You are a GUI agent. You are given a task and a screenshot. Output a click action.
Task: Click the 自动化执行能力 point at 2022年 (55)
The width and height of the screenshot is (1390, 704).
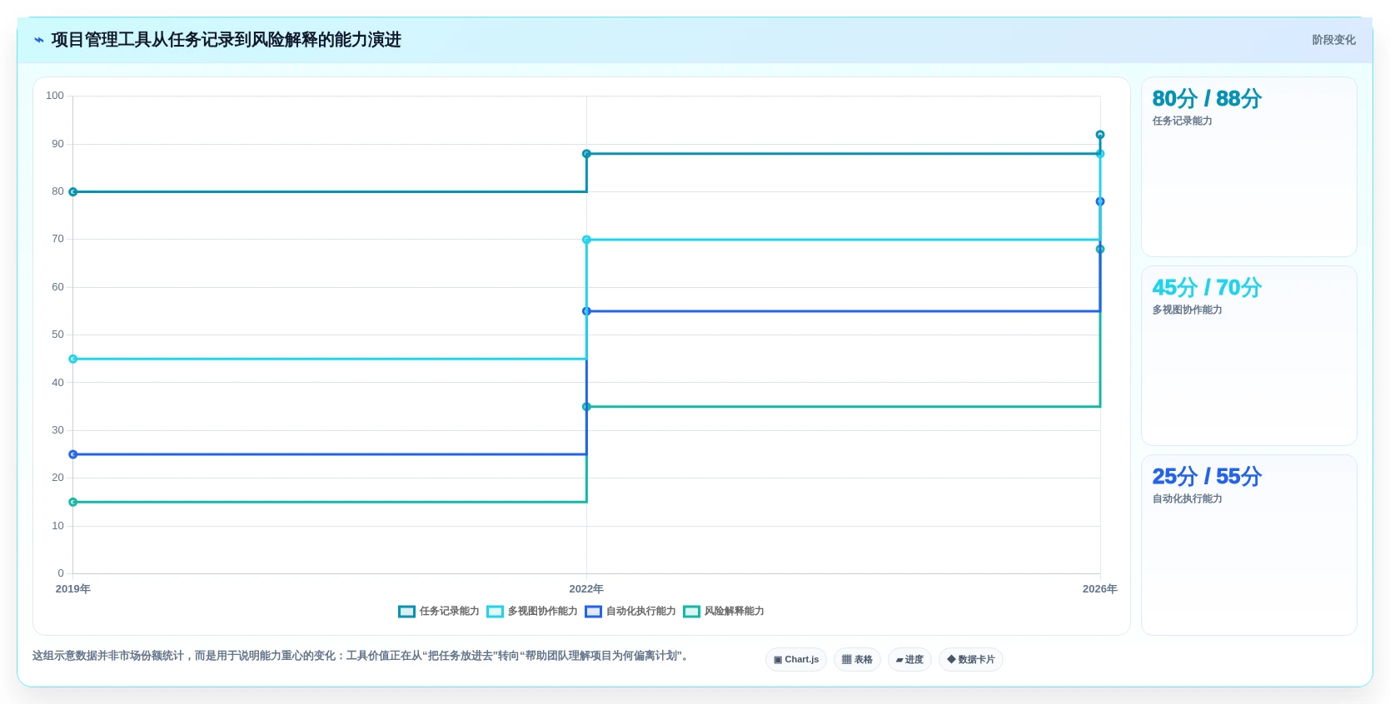coord(586,311)
